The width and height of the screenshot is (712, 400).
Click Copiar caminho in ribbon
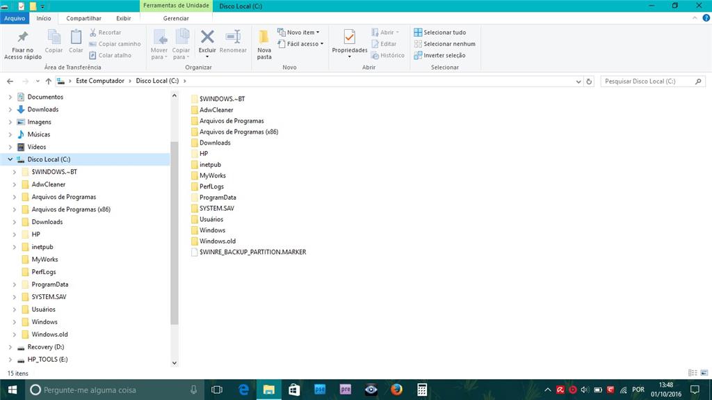pyautogui.click(x=115, y=44)
